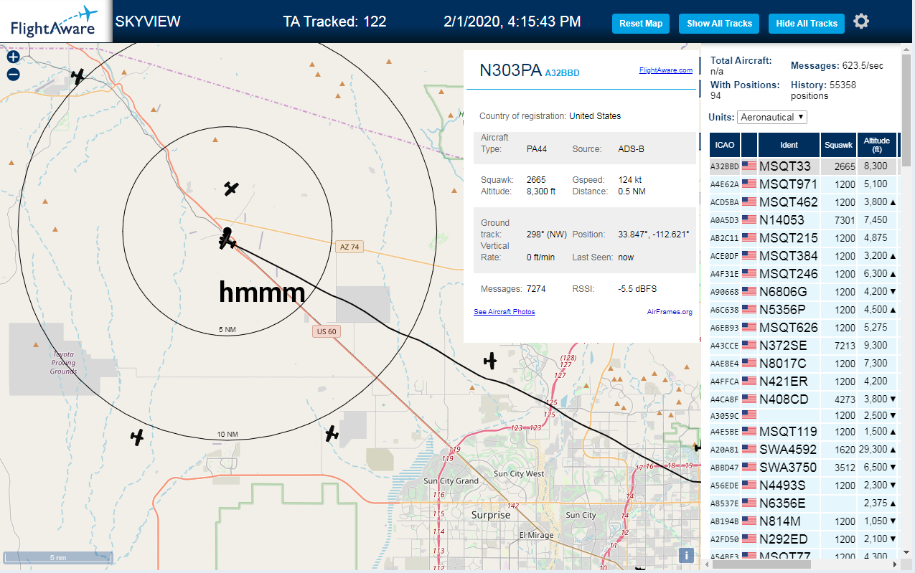The image size is (915, 573).
Task: Click US flag in MSQT971 row
Action: (749, 184)
